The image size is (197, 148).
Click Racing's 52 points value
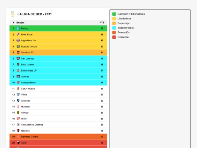(102, 29)
